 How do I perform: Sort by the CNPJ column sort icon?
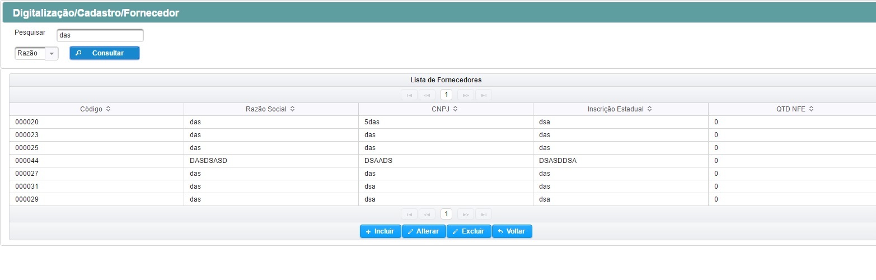pos(456,109)
